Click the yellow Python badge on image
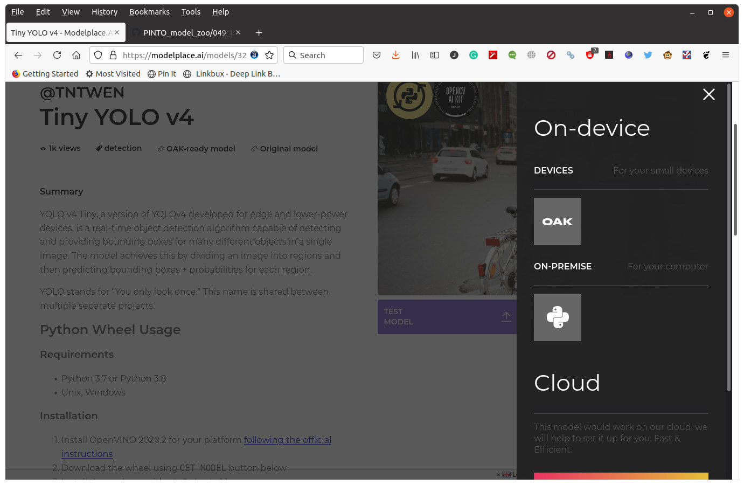The width and height of the screenshot is (744, 485). (409, 98)
